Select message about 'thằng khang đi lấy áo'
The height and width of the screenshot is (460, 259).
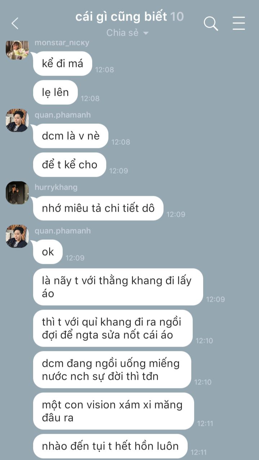tap(118, 287)
